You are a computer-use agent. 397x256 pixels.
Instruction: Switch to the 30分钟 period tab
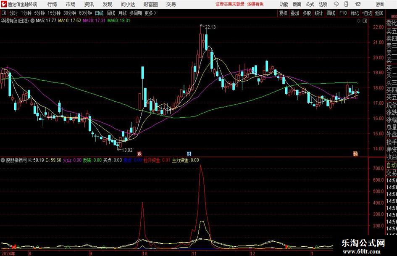tap(70, 13)
